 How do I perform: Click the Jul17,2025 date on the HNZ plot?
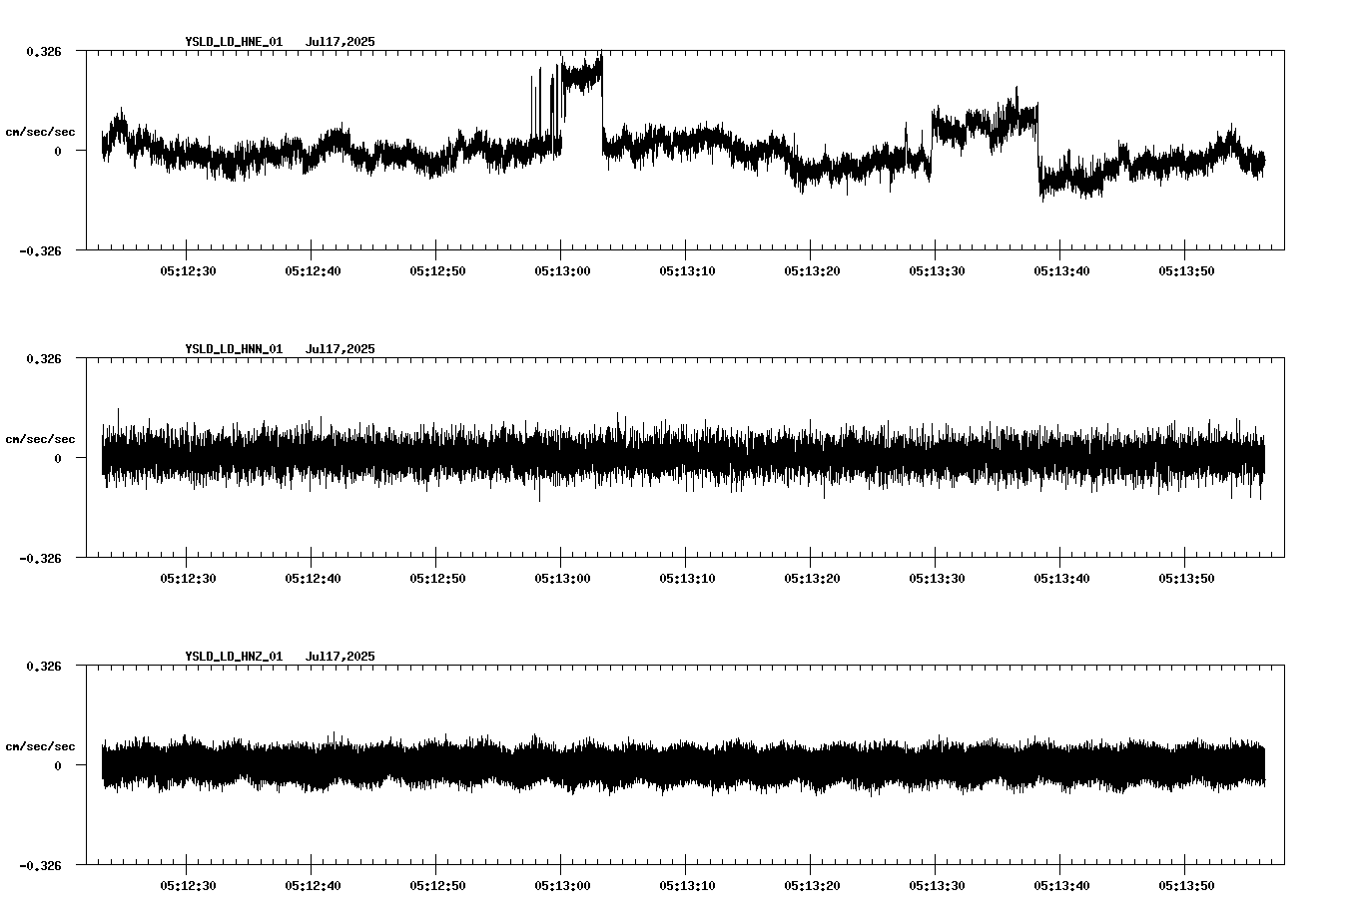point(339,657)
